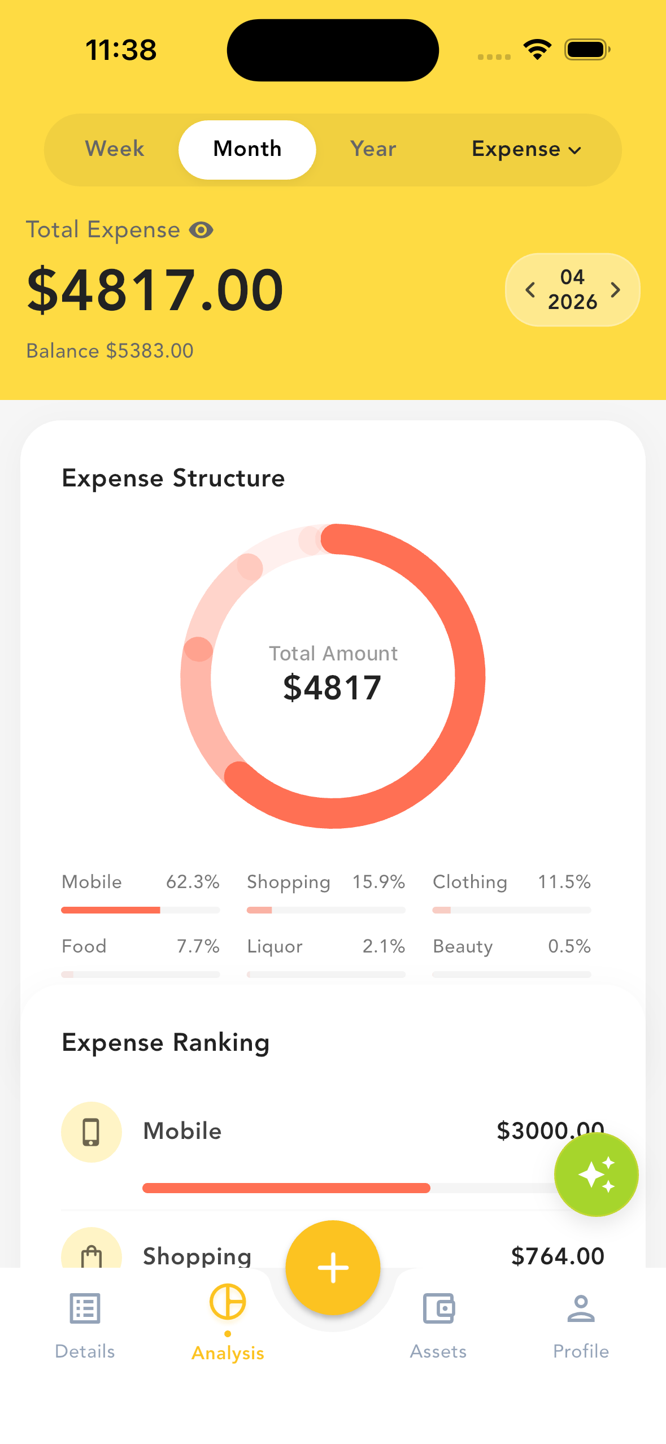Image resolution: width=666 pixels, height=1444 pixels.
Task: Open the Details tab icon
Action: 85,1308
